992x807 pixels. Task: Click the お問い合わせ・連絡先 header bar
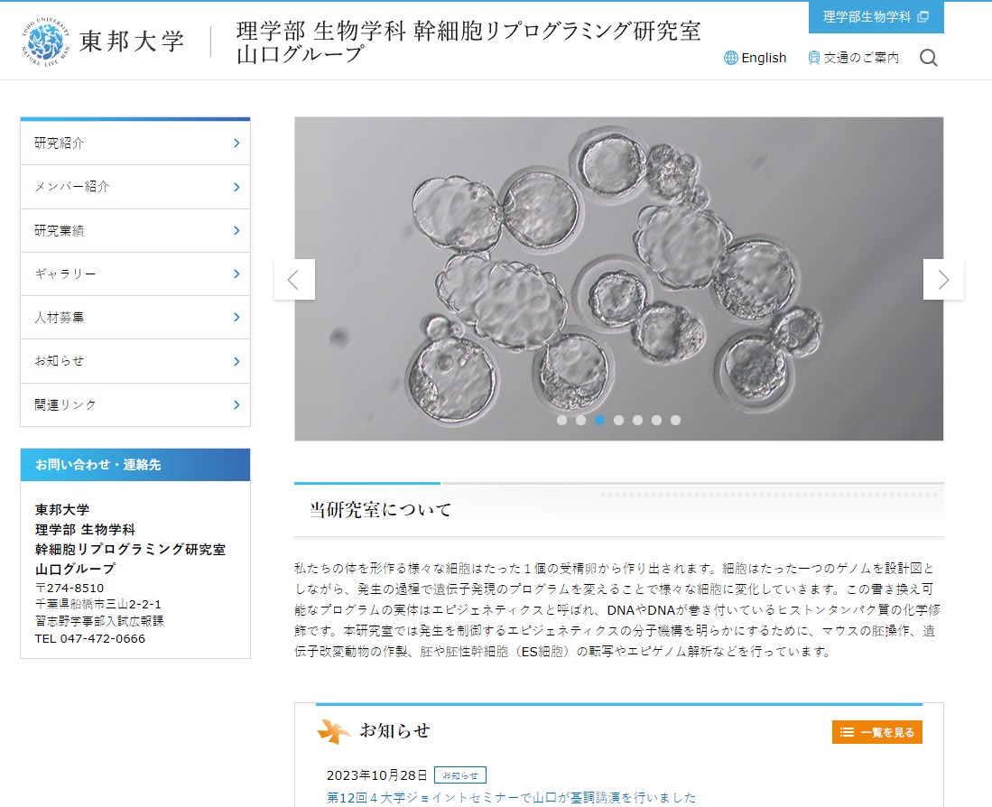[135, 465]
